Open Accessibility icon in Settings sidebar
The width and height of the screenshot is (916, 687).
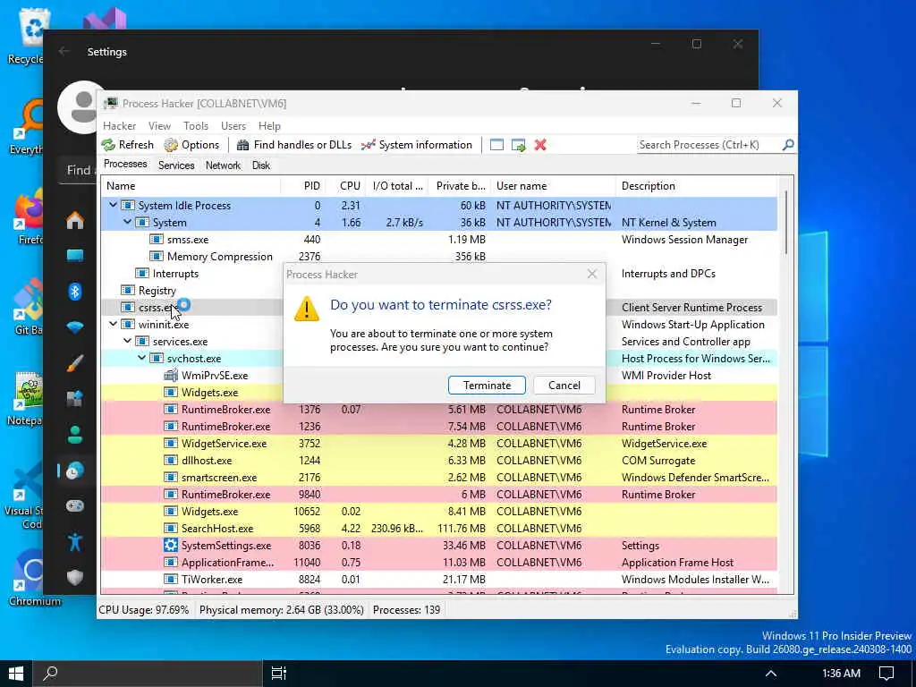click(75, 542)
